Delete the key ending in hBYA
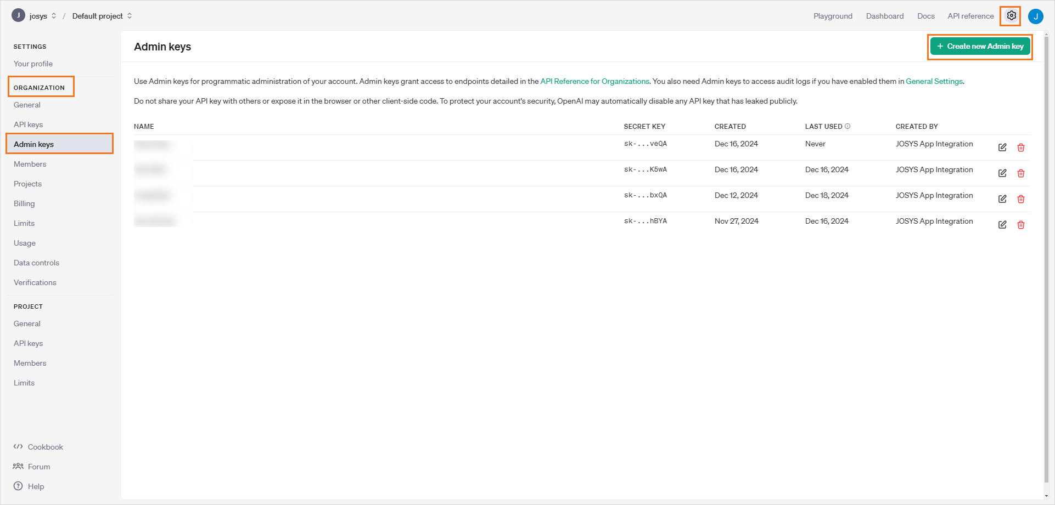 click(x=1021, y=225)
